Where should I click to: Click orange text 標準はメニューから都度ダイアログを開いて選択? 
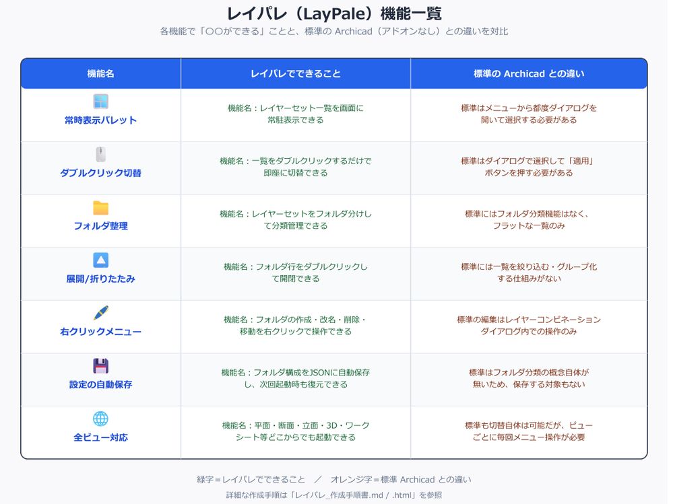(x=529, y=114)
